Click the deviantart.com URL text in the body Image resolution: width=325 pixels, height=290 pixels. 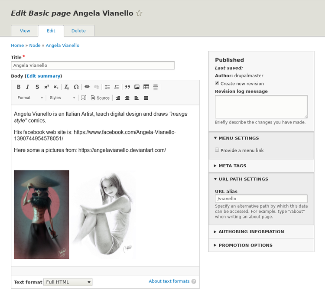[122, 150]
